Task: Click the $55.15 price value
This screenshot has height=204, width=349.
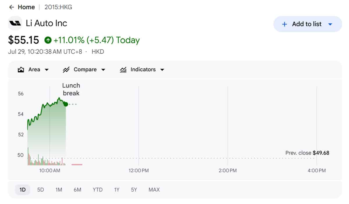Action: click(24, 40)
